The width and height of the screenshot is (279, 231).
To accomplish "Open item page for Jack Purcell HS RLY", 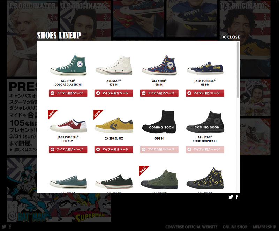I will pos(68,149).
